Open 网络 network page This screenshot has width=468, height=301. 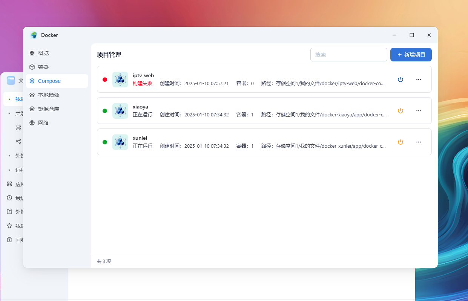(57, 123)
